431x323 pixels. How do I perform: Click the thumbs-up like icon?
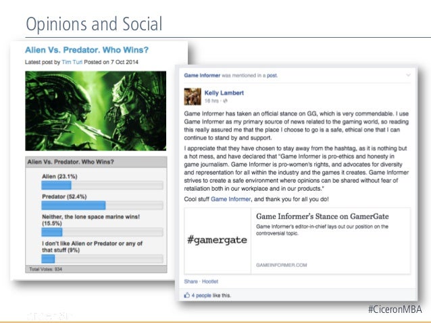(x=187, y=295)
